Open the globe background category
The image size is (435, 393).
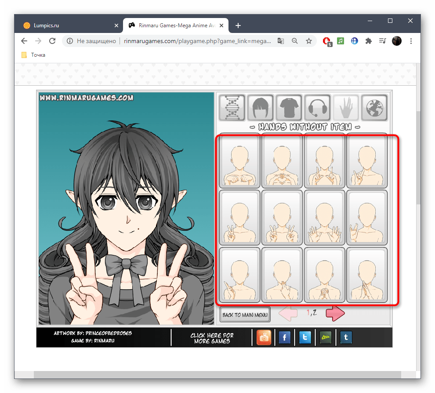(374, 107)
